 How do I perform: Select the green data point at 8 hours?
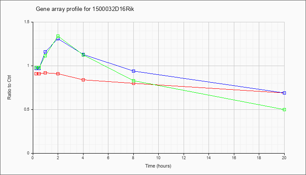coord(133,81)
